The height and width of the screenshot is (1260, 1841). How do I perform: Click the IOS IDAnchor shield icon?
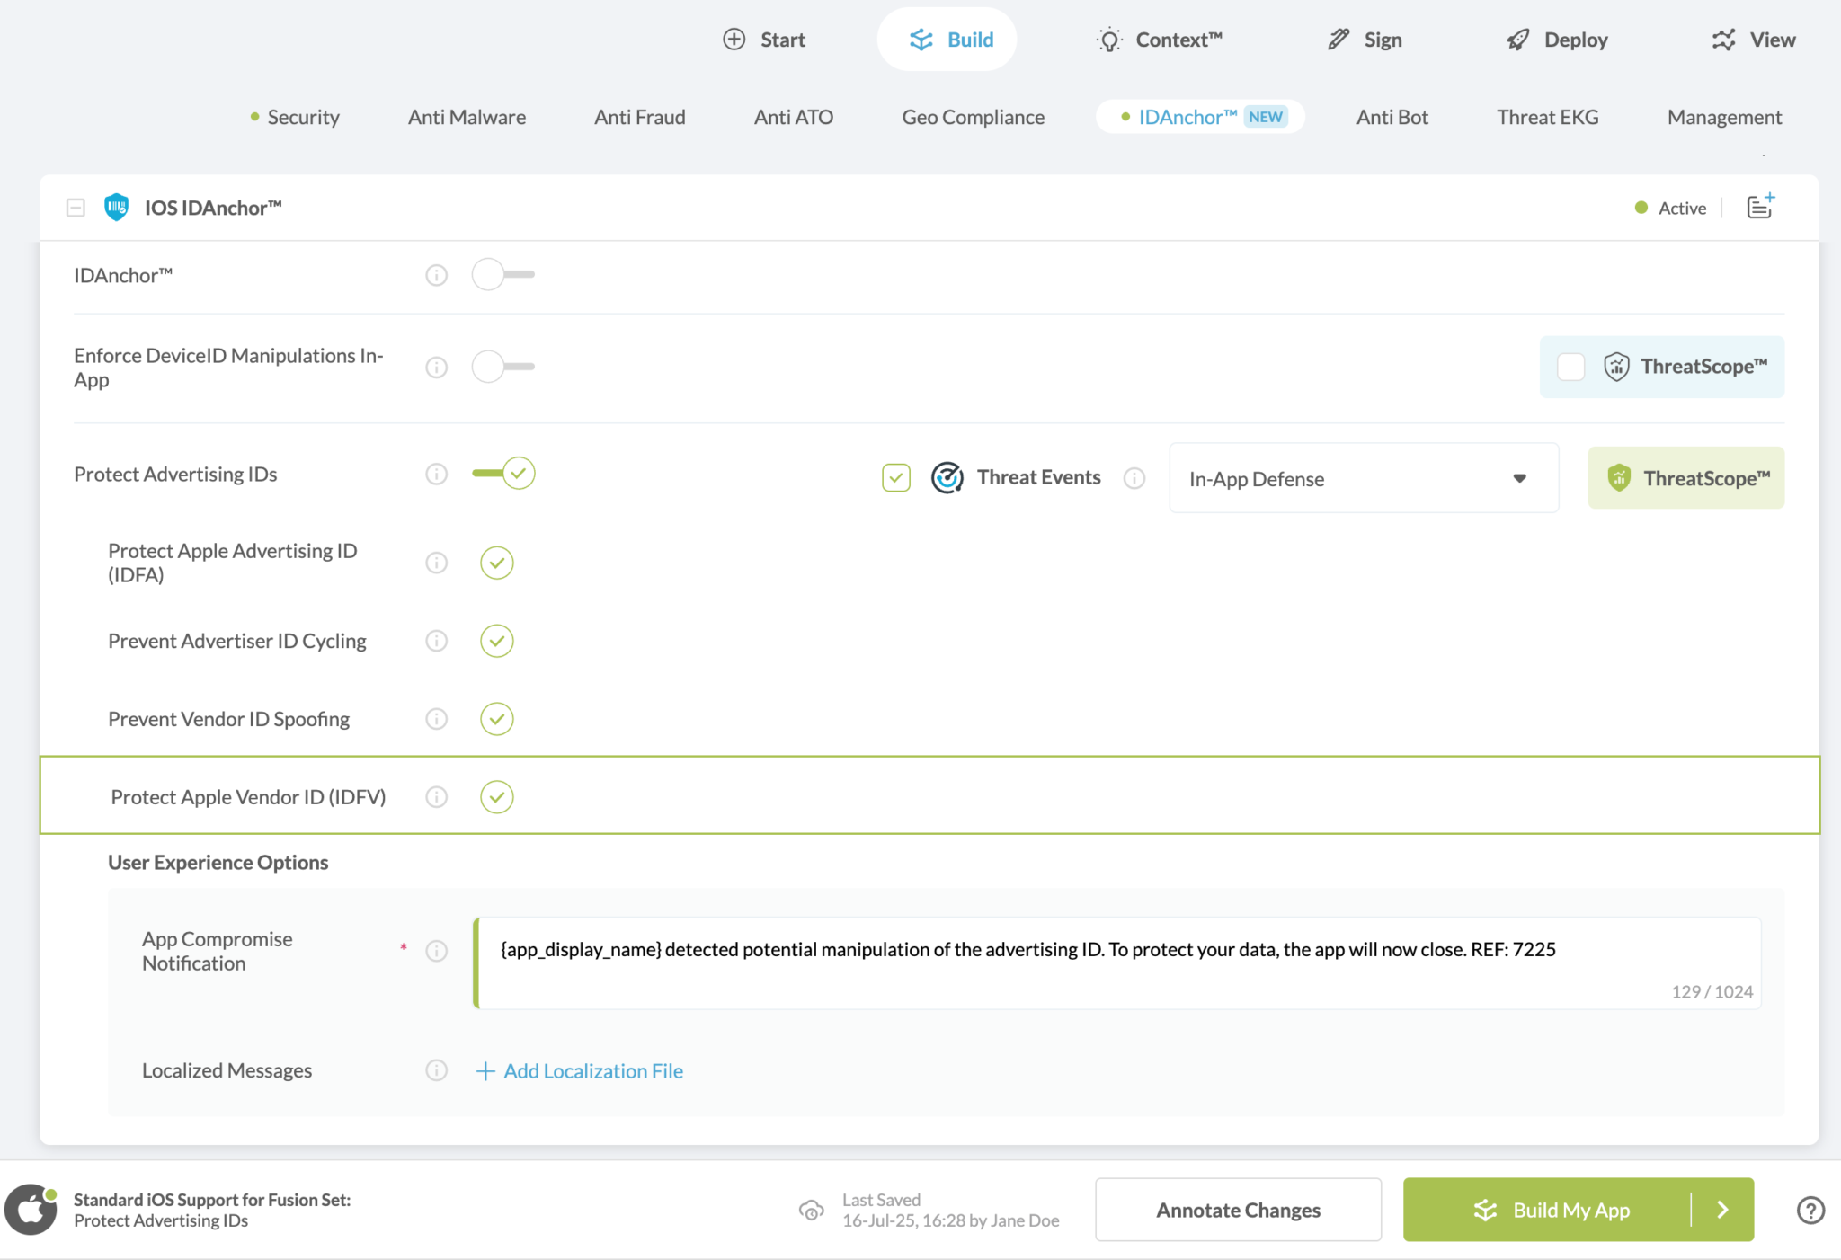(115, 207)
